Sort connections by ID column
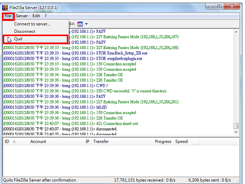 point(16,142)
